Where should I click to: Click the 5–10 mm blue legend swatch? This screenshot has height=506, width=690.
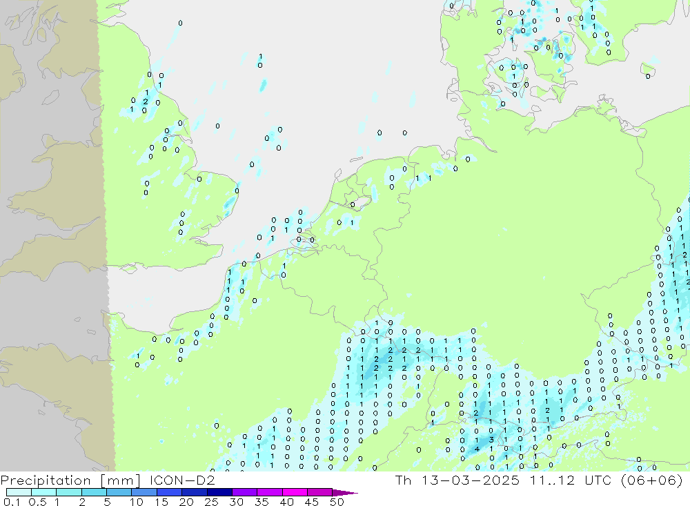(x=119, y=492)
